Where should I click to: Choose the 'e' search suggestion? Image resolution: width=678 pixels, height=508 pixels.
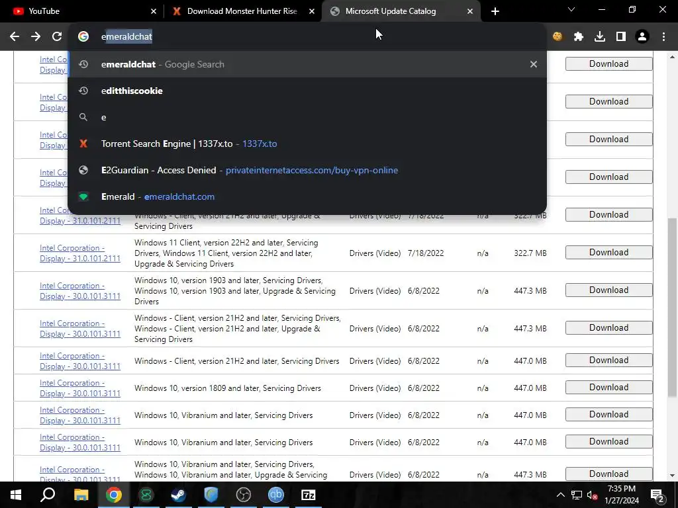[307, 117]
